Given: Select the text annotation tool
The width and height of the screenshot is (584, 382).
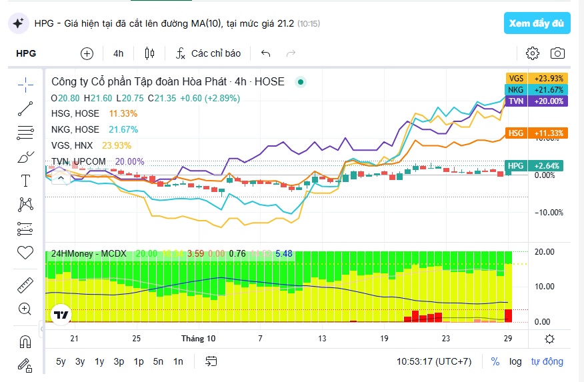Looking at the screenshot, I should 25,181.
